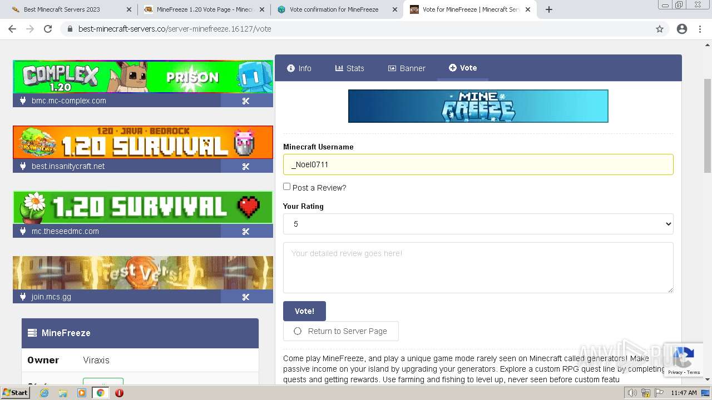Viewport: 712px width, 400px height.
Task: Submit with the Vote! button
Action: click(x=304, y=311)
